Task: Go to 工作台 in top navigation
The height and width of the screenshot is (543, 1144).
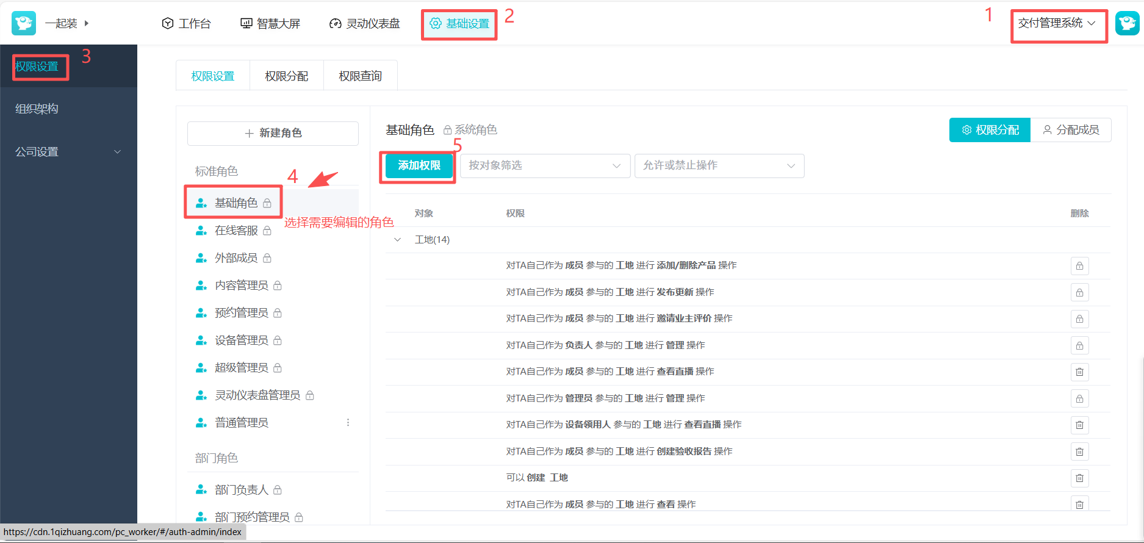Action: [186, 23]
